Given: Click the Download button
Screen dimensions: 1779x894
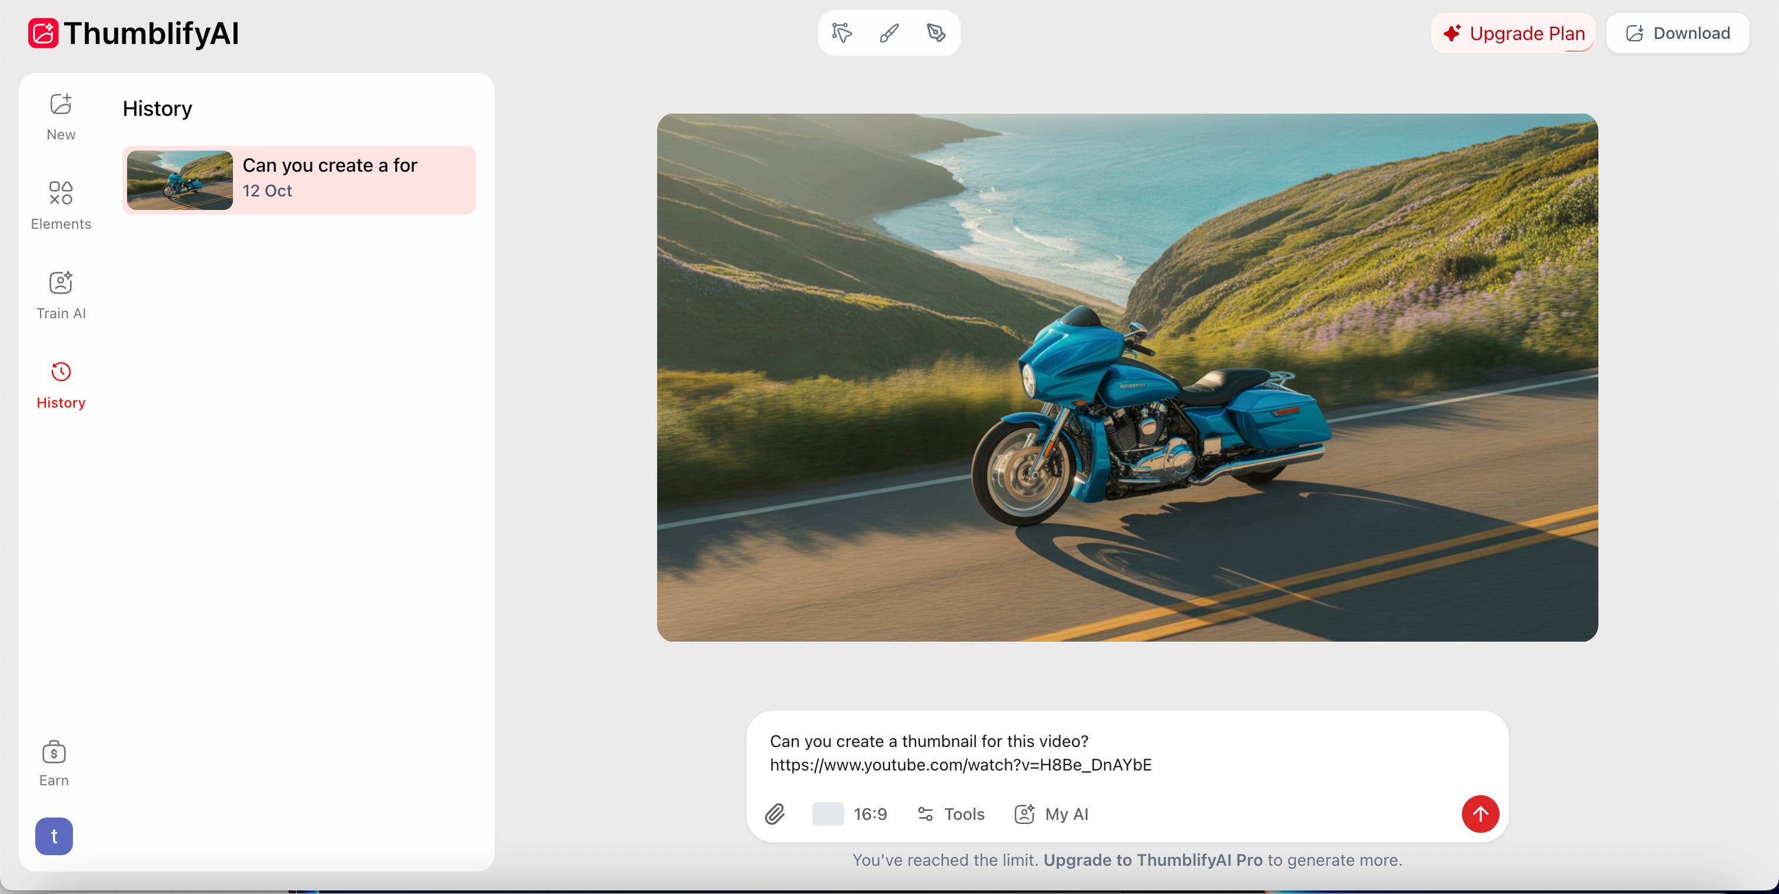Looking at the screenshot, I should 1677,33.
